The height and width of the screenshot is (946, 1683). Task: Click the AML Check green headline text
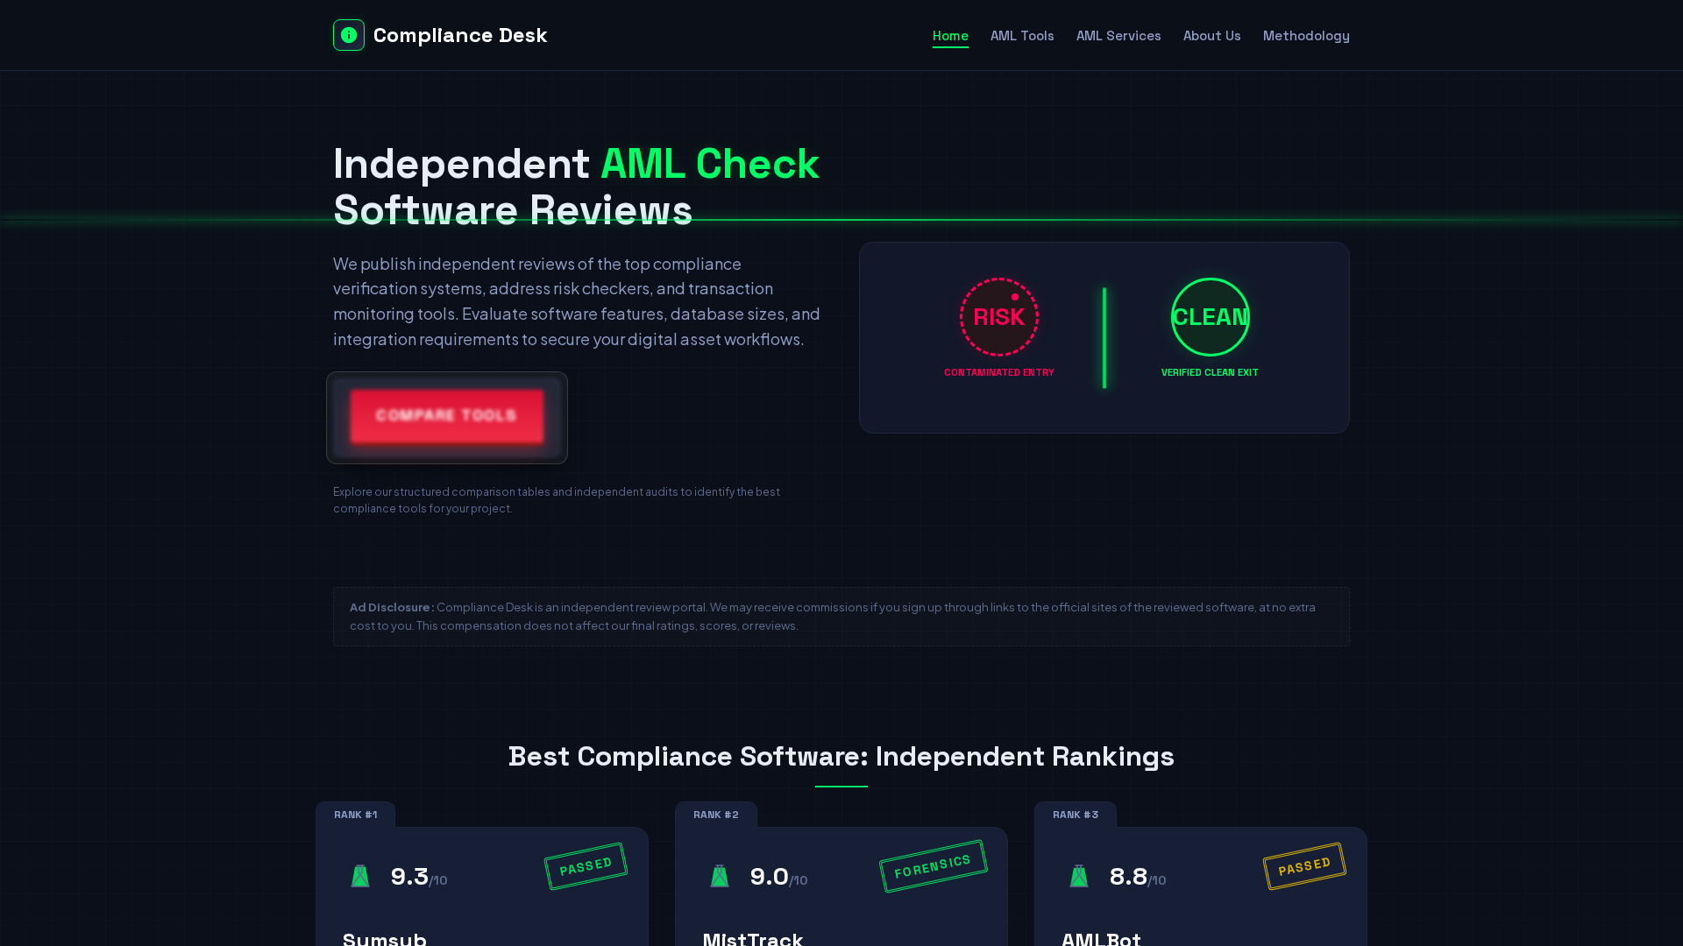(710, 164)
